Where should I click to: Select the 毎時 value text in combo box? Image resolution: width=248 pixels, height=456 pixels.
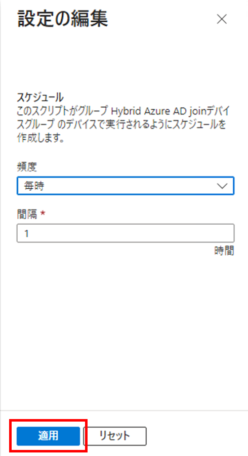coord(34,186)
